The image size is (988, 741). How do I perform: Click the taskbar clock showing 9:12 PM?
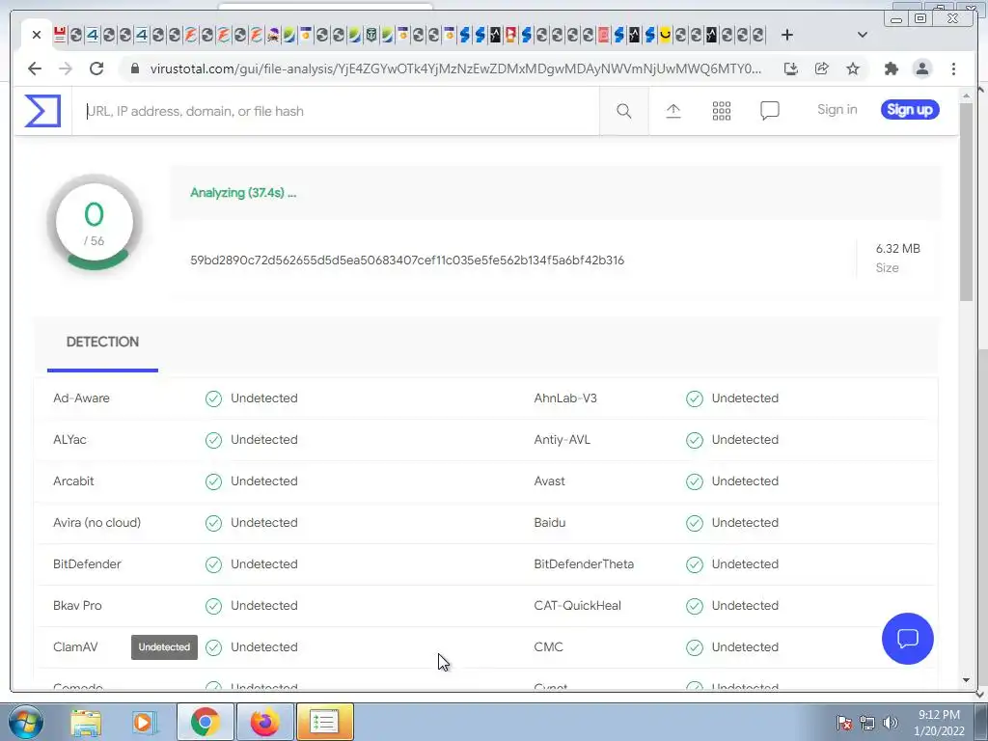pyautogui.click(x=939, y=723)
